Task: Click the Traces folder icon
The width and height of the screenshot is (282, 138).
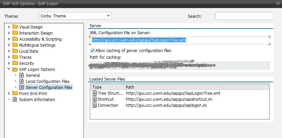Action: 15,57
